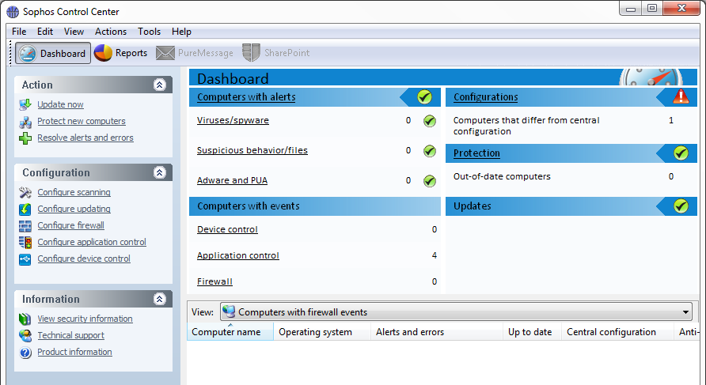Image resolution: width=706 pixels, height=385 pixels.
Task: Click the Configure scanning tools icon
Action: click(x=25, y=193)
